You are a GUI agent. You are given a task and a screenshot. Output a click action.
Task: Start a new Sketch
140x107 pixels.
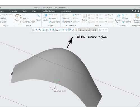tap(39, 17)
